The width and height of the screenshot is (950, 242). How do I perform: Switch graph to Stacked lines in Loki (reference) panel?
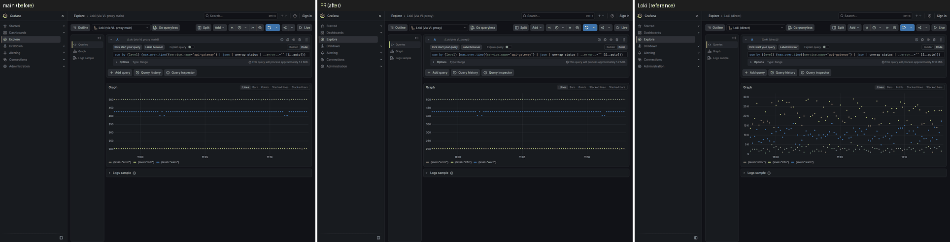915,87
